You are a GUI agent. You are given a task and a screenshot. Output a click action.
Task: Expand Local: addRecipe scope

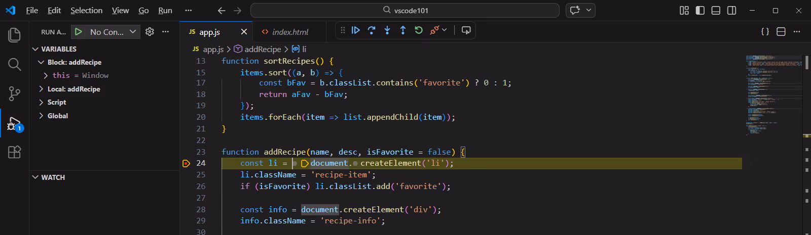pyautogui.click(x=41, y=89)
